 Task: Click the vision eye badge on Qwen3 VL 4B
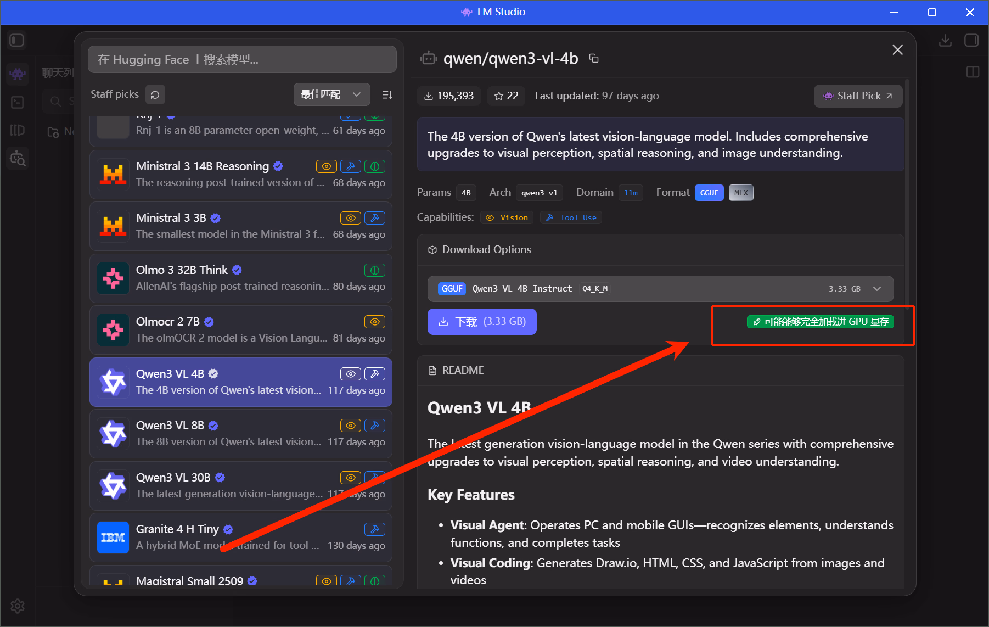point(351,374)
